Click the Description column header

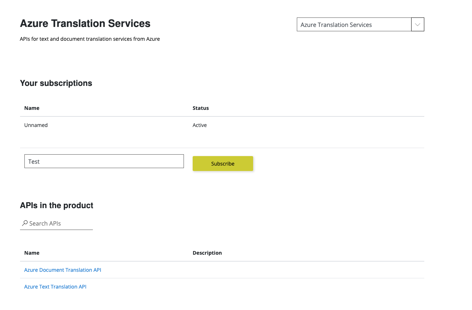coord(207,253)
